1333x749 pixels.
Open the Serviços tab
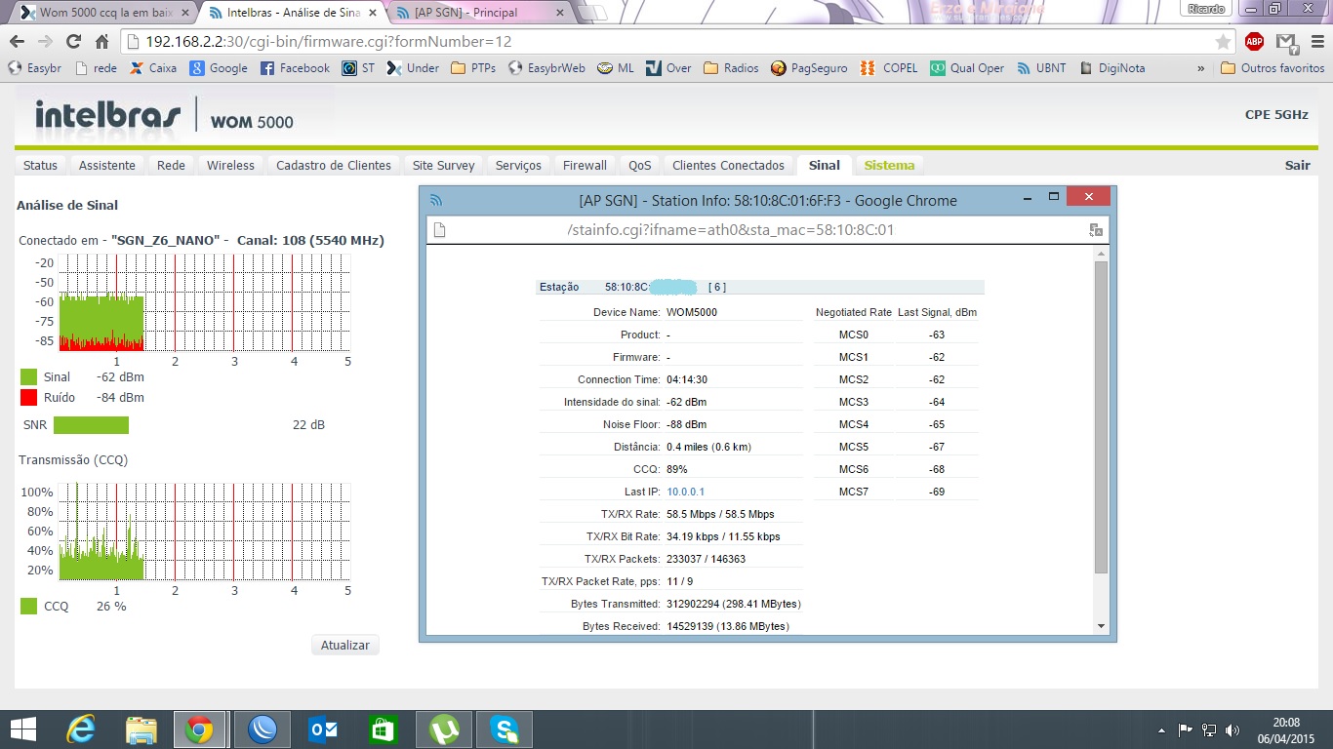(518, 165)
